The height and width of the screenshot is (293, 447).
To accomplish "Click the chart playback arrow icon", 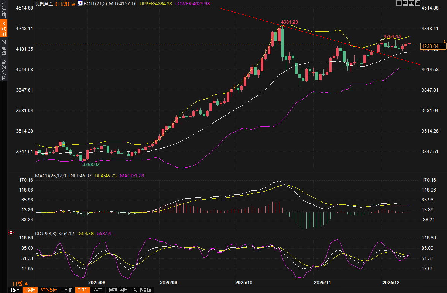I will [x=411, y=3].
